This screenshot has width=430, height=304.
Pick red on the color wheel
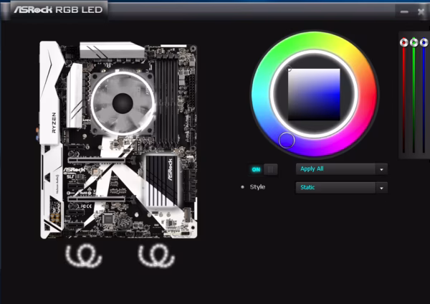368,95
